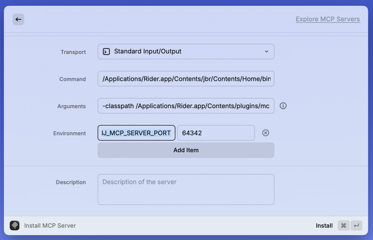Click the Add Item button
Screen dimensions: 373x240
[186, 150]
